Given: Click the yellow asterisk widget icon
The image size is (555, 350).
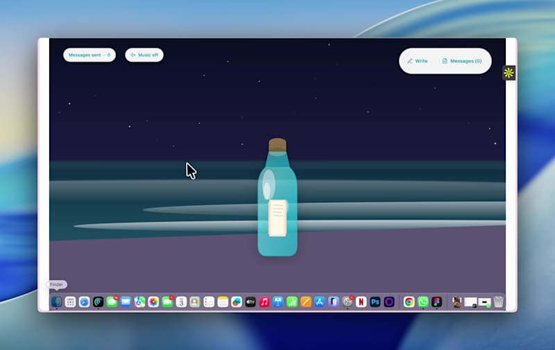Looking at the screenshot, I should click(x=509, y=73).
